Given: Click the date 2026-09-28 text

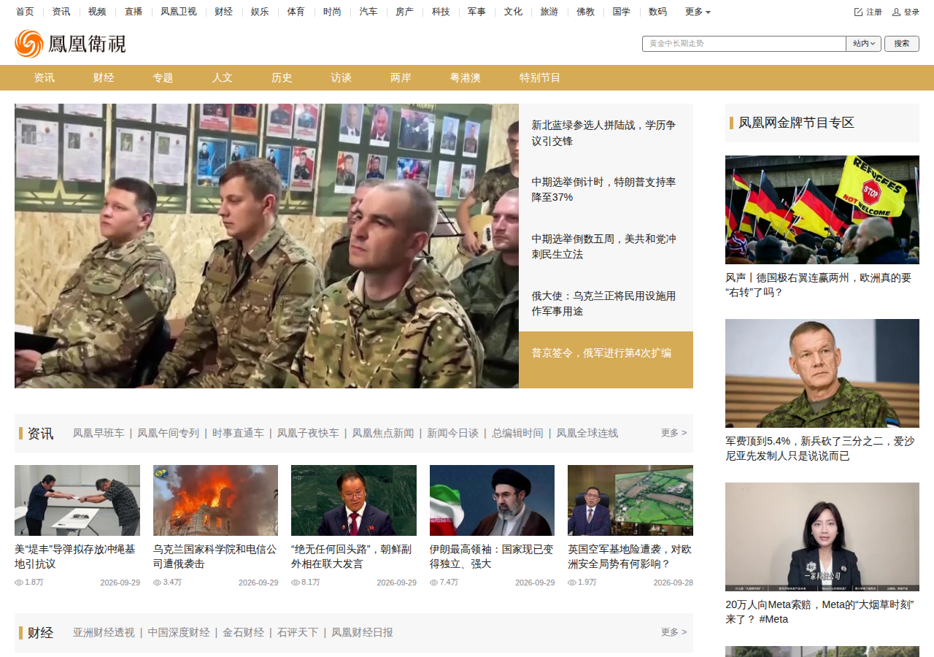Looking at the screenshot, I should pyautogui.click(x=674, y=583).
